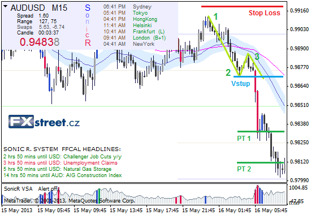Click 1004.85 on the VSA scale
Image resolution: width=311 pixels, height=215 pixels.
click(299, 188)
